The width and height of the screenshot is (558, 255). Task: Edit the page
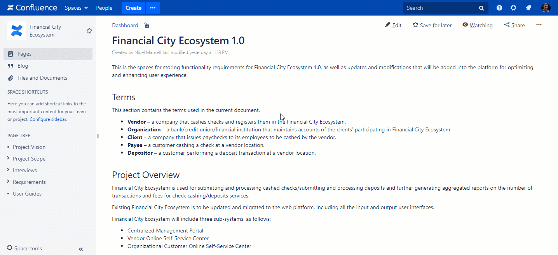click(393, 25)
